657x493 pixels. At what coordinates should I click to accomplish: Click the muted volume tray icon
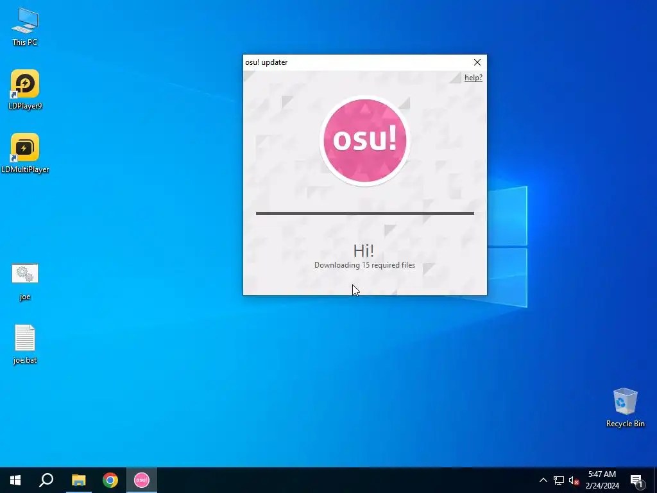click(x=574, y=480)
